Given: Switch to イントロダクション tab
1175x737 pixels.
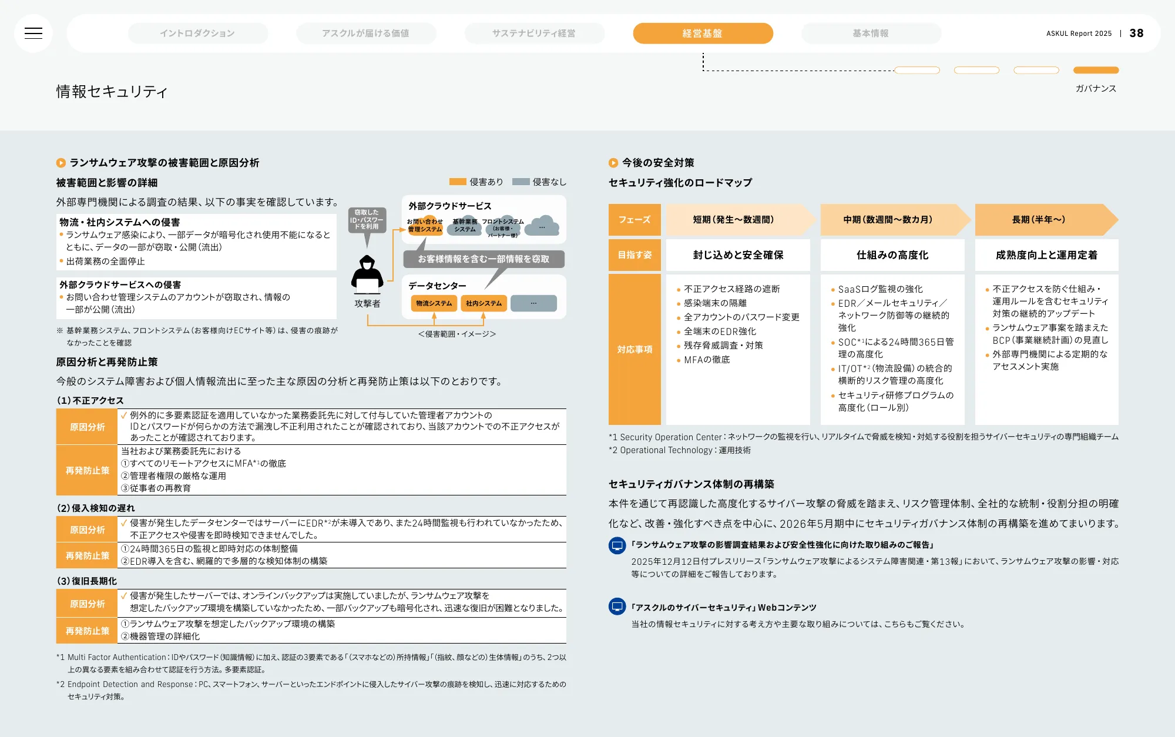Looking at the screenshot, I should click(x=197, y=33).
